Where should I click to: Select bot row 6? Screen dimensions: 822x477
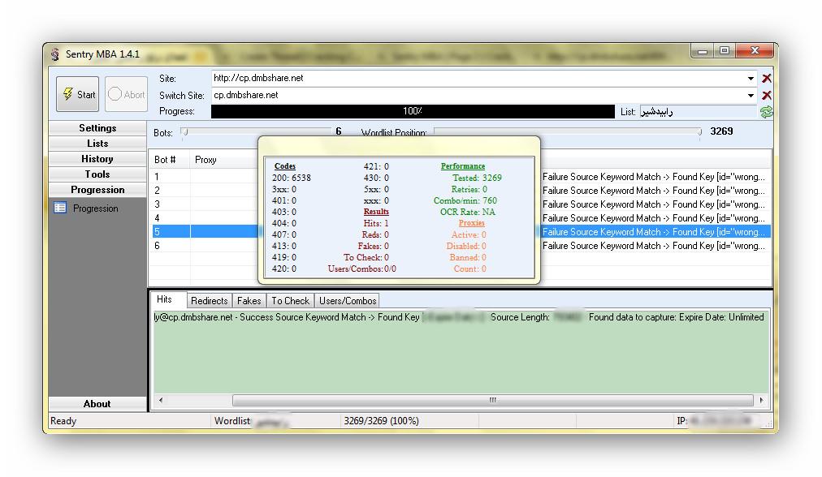(x=461, y=246)
